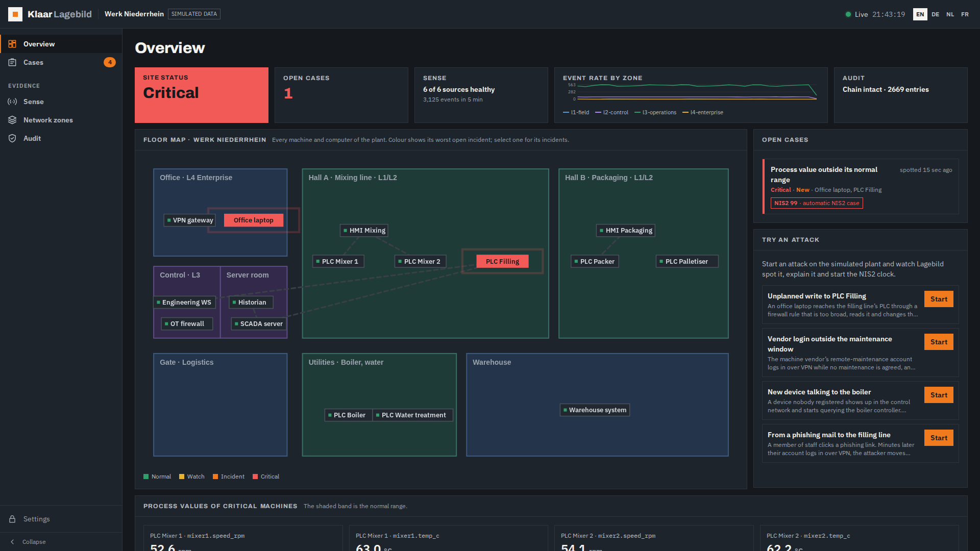Start the Unplanned write to PLC Filling attack

click(939, 299)
